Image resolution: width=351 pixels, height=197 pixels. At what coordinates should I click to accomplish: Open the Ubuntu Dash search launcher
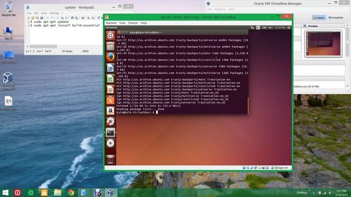point(110,36)
